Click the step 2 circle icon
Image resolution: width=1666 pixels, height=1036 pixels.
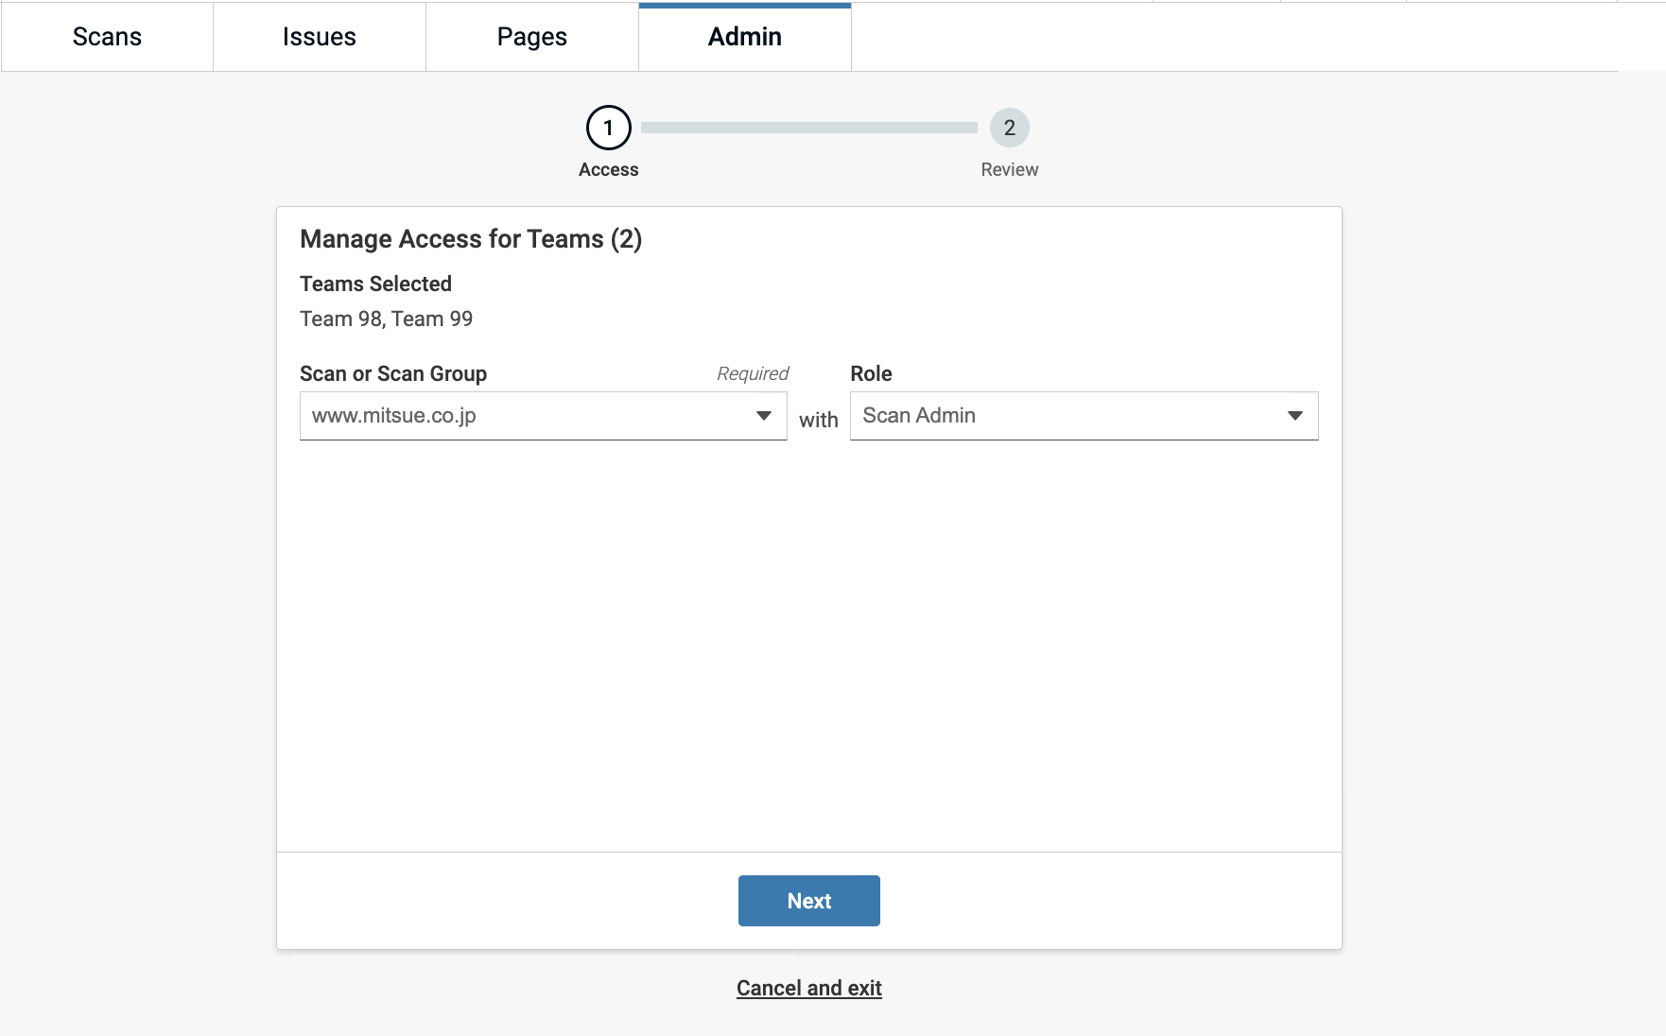point(1009,128)
